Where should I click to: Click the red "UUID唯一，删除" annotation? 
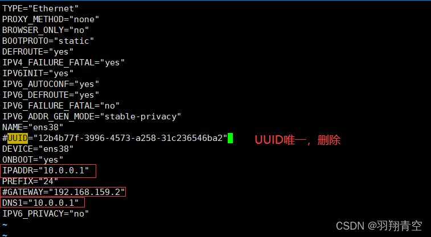pyautogui.click(x=297, y=140)
